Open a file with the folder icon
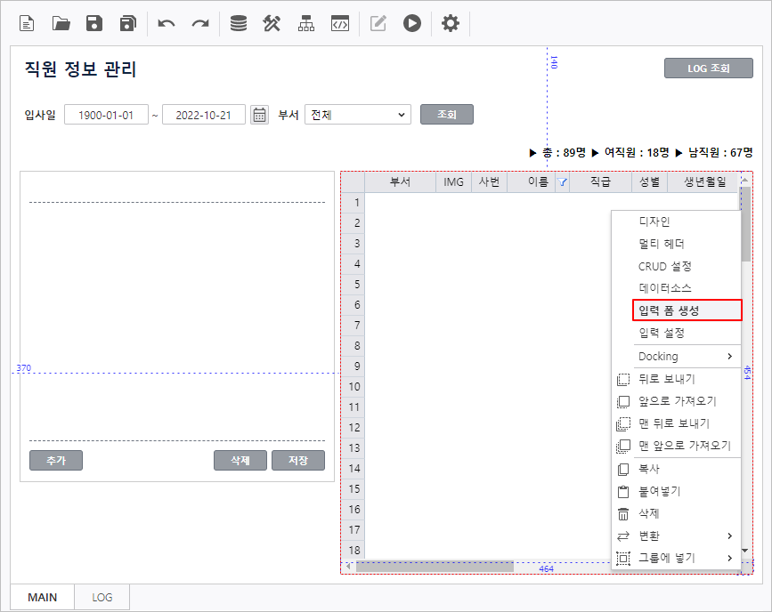 pos(61,24)
